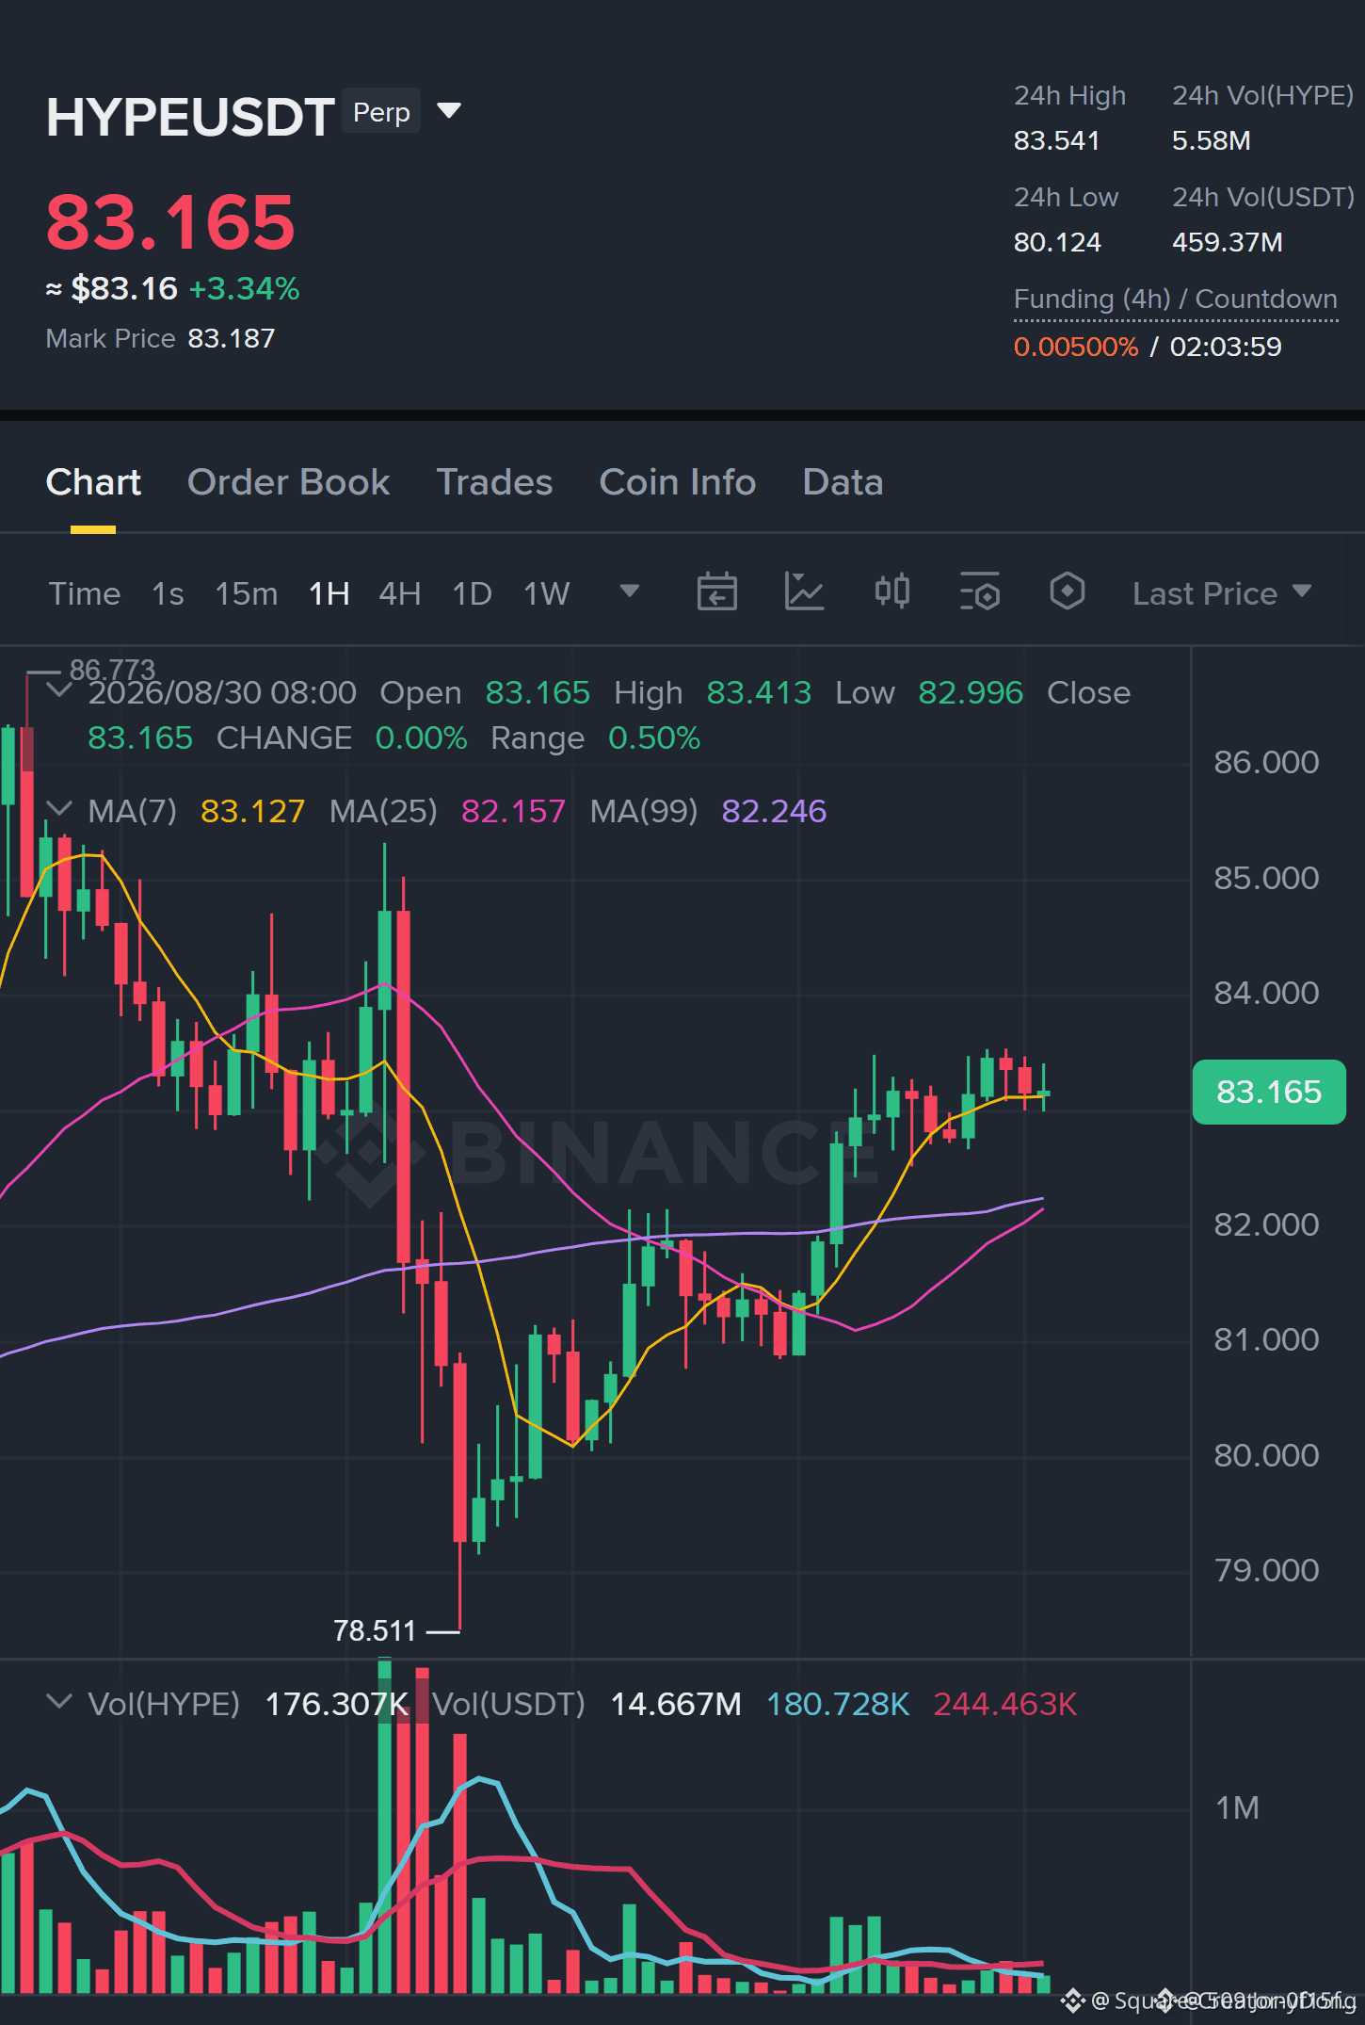This screenshot has height=2025, width=1365.
Task: Select the Time line chart interval
Action: [85, 593]
